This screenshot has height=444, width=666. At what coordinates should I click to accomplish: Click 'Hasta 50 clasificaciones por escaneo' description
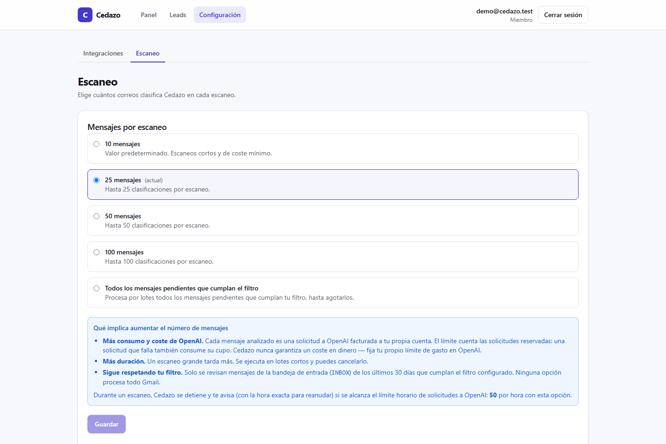pos(157,225)
